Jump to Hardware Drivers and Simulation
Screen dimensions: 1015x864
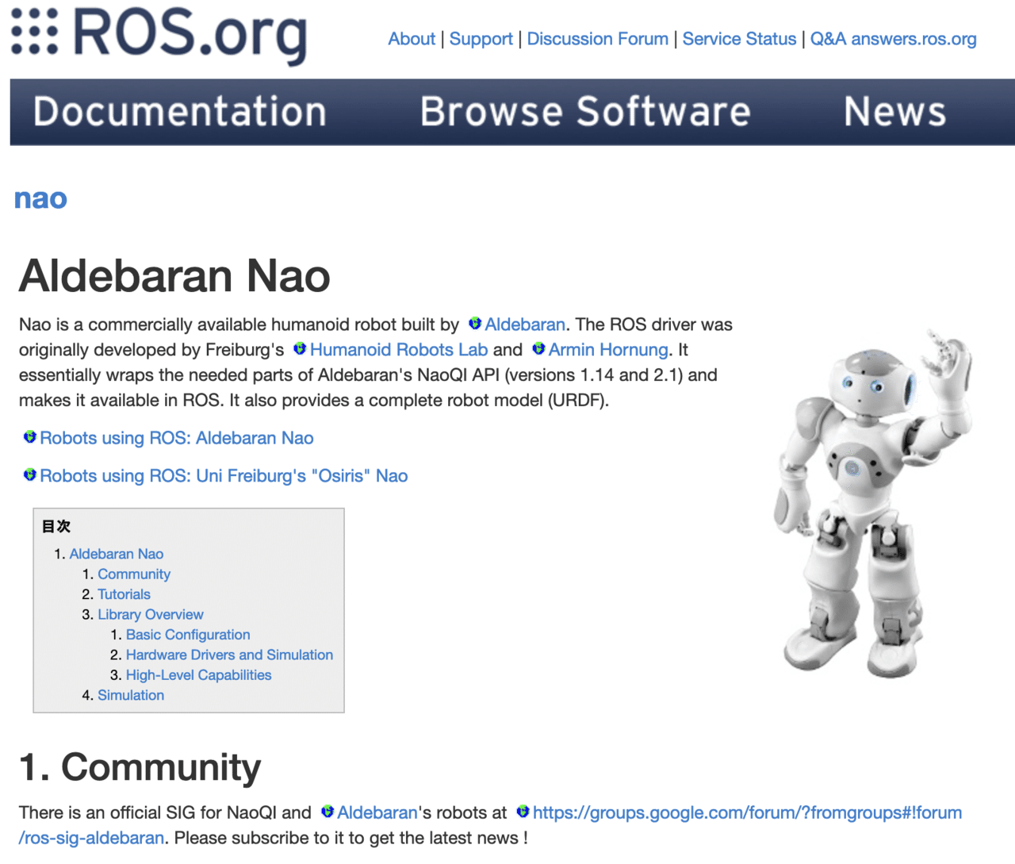[229, 655]
